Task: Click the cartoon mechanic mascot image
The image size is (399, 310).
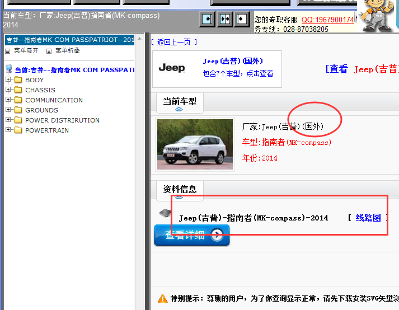Action: click(x=376, y=16)
